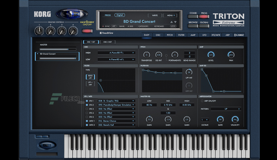
Task: Click the Transpose knob
Action: pyautogui.click(x=146, y=55)
